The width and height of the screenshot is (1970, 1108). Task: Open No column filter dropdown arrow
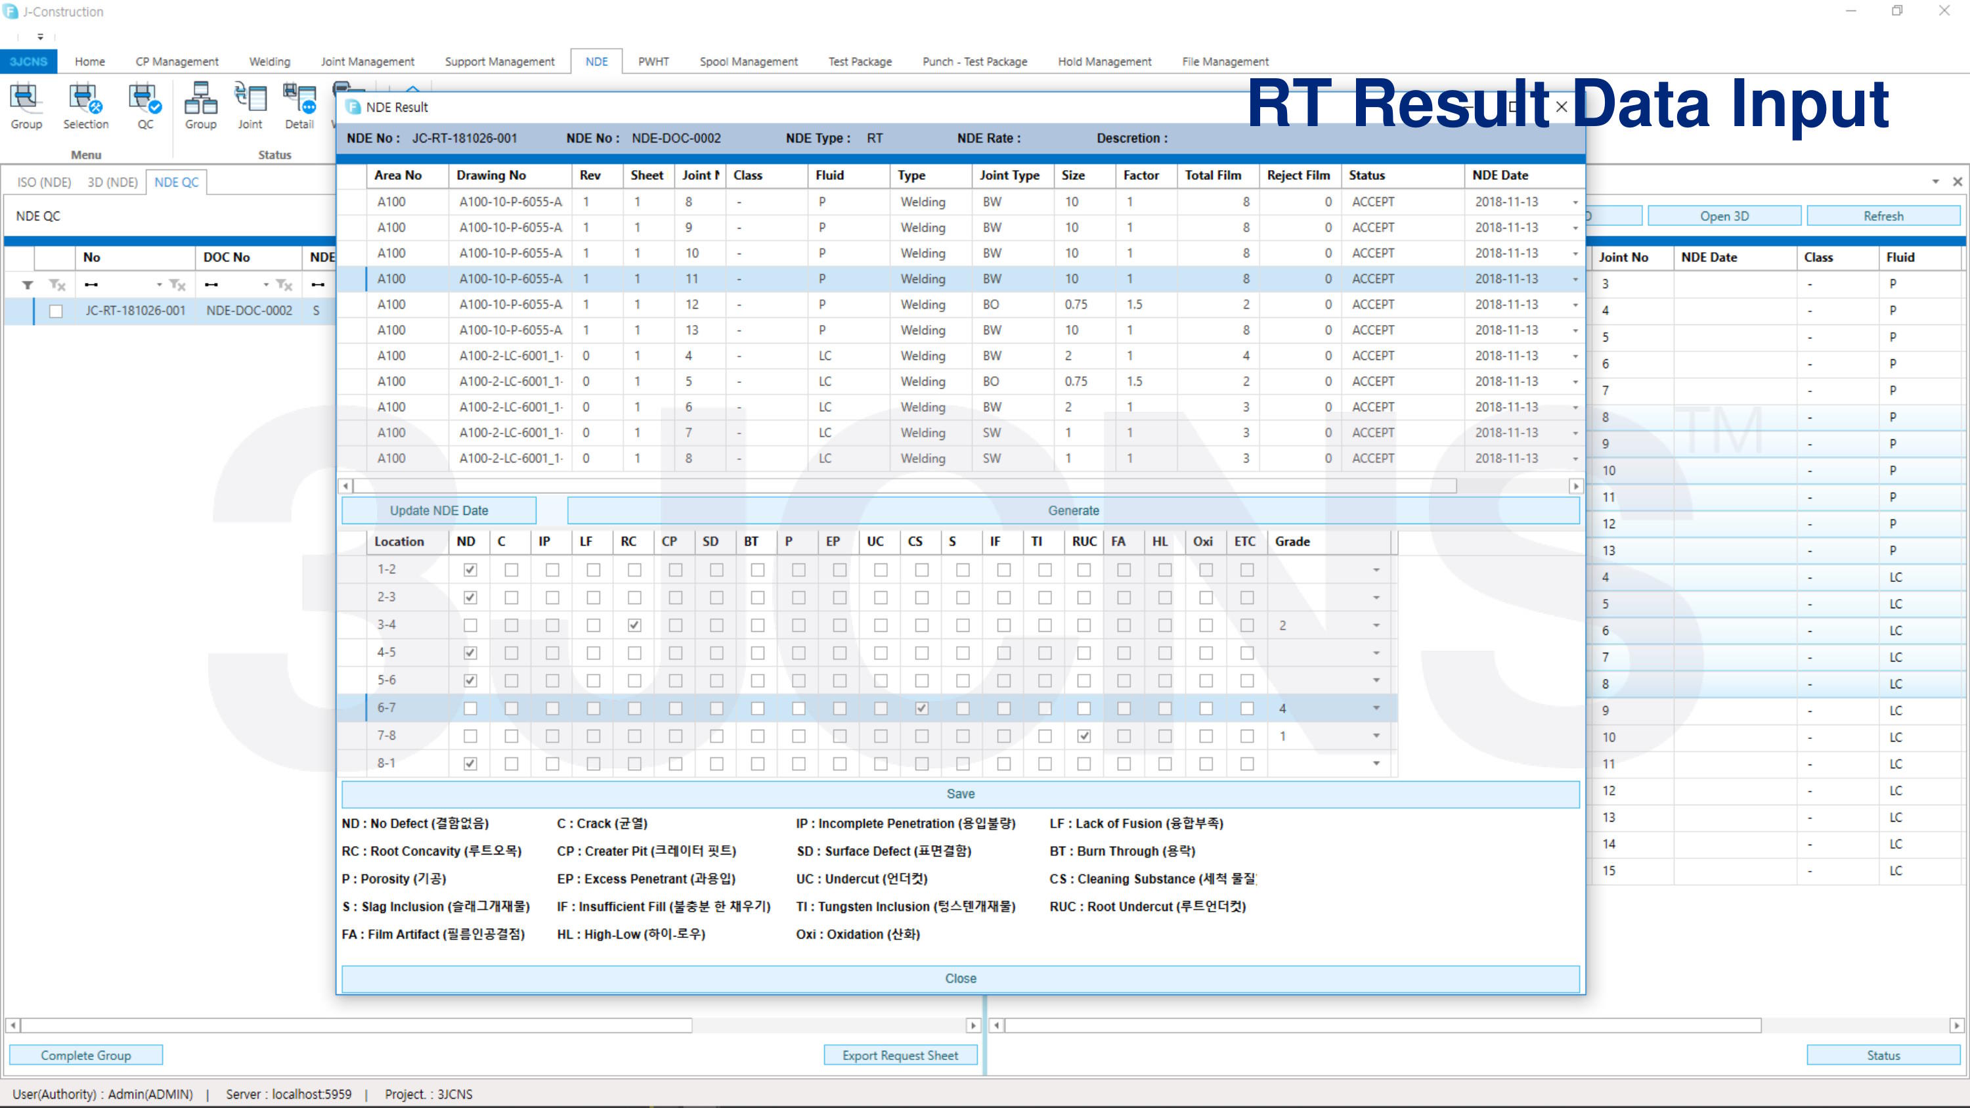pos(159,285)
